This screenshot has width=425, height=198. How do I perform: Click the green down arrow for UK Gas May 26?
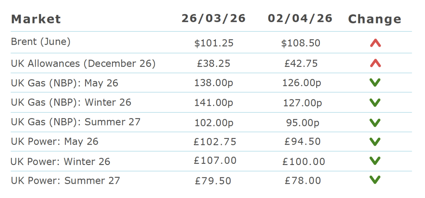375,82
